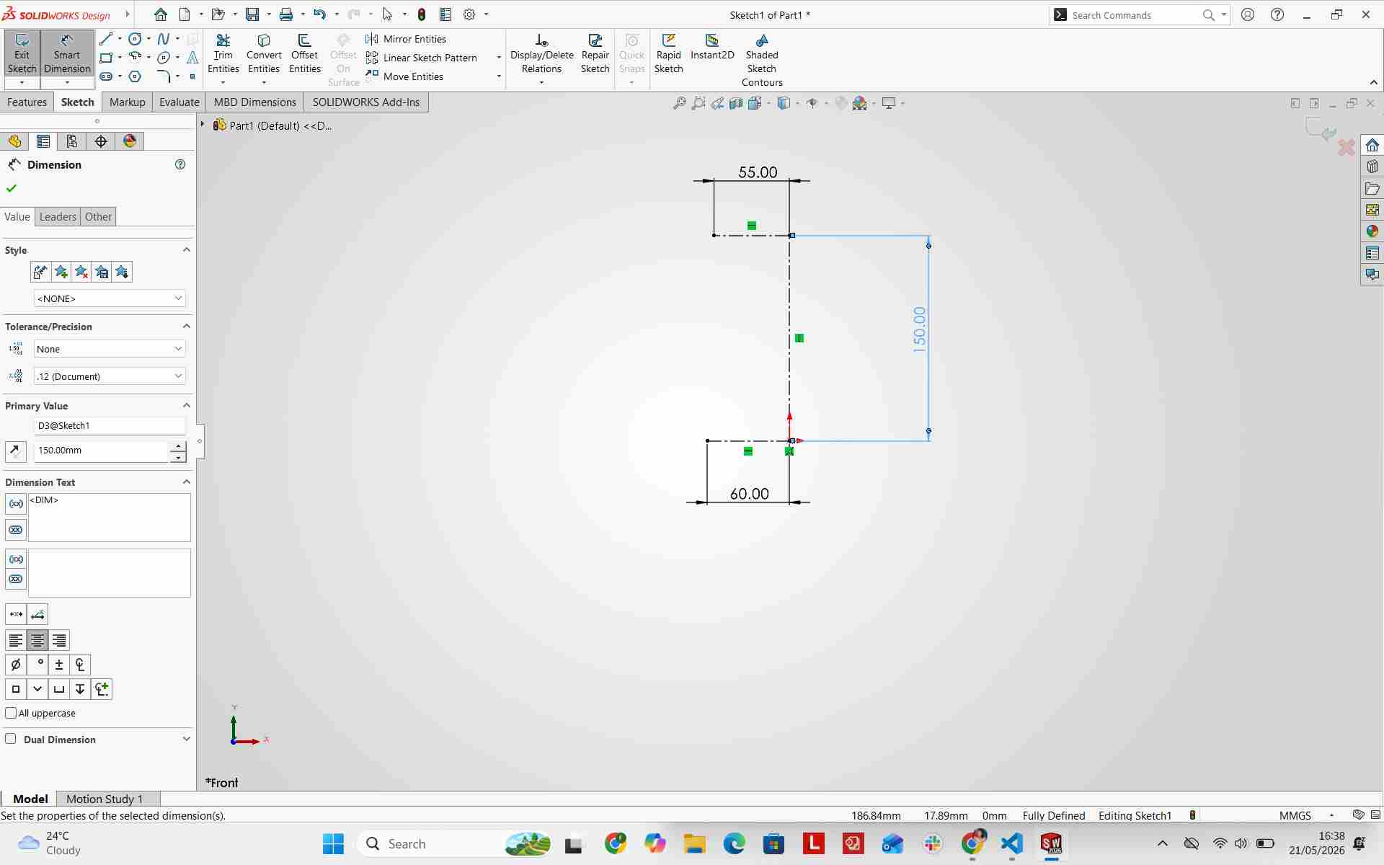Run the Repair Sketch tool

click(595, 54)
